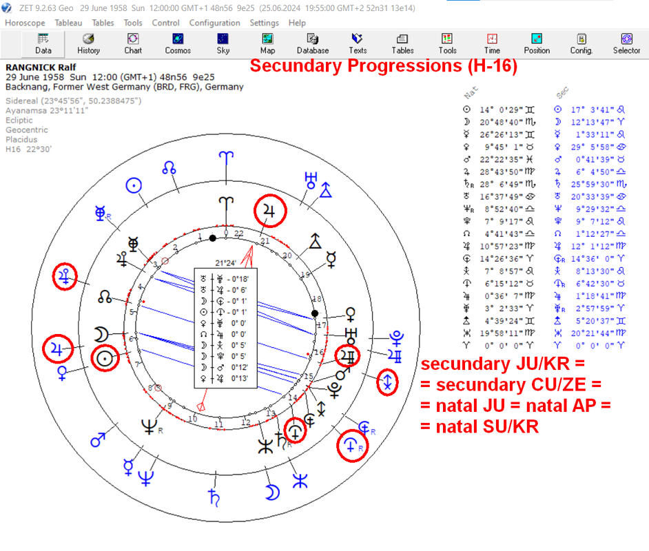Click the name RANGNICK Ralf

41,67
